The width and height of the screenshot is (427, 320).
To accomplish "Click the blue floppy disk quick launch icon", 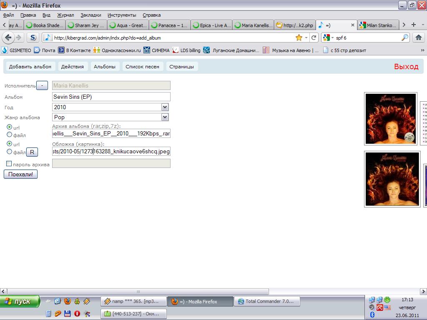I will pyautogui.click(x=67, y=313).
